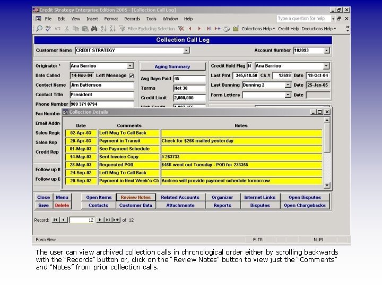Expand the help question box dropdown arrow
The image size is (382, 287).
tap(333, 19)
